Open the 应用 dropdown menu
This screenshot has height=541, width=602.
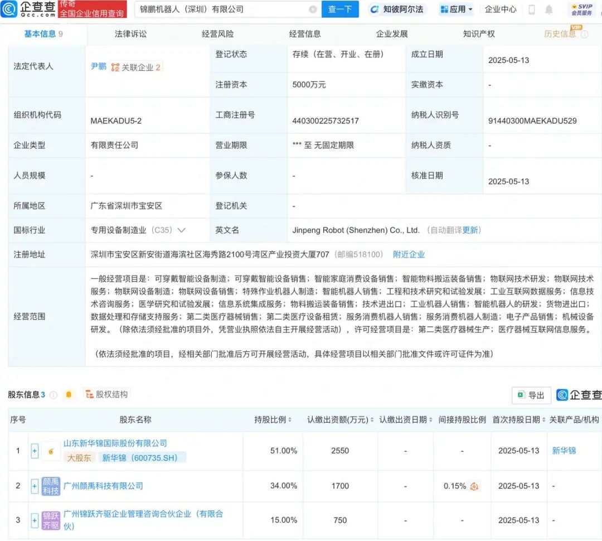[x=456, y=9]
